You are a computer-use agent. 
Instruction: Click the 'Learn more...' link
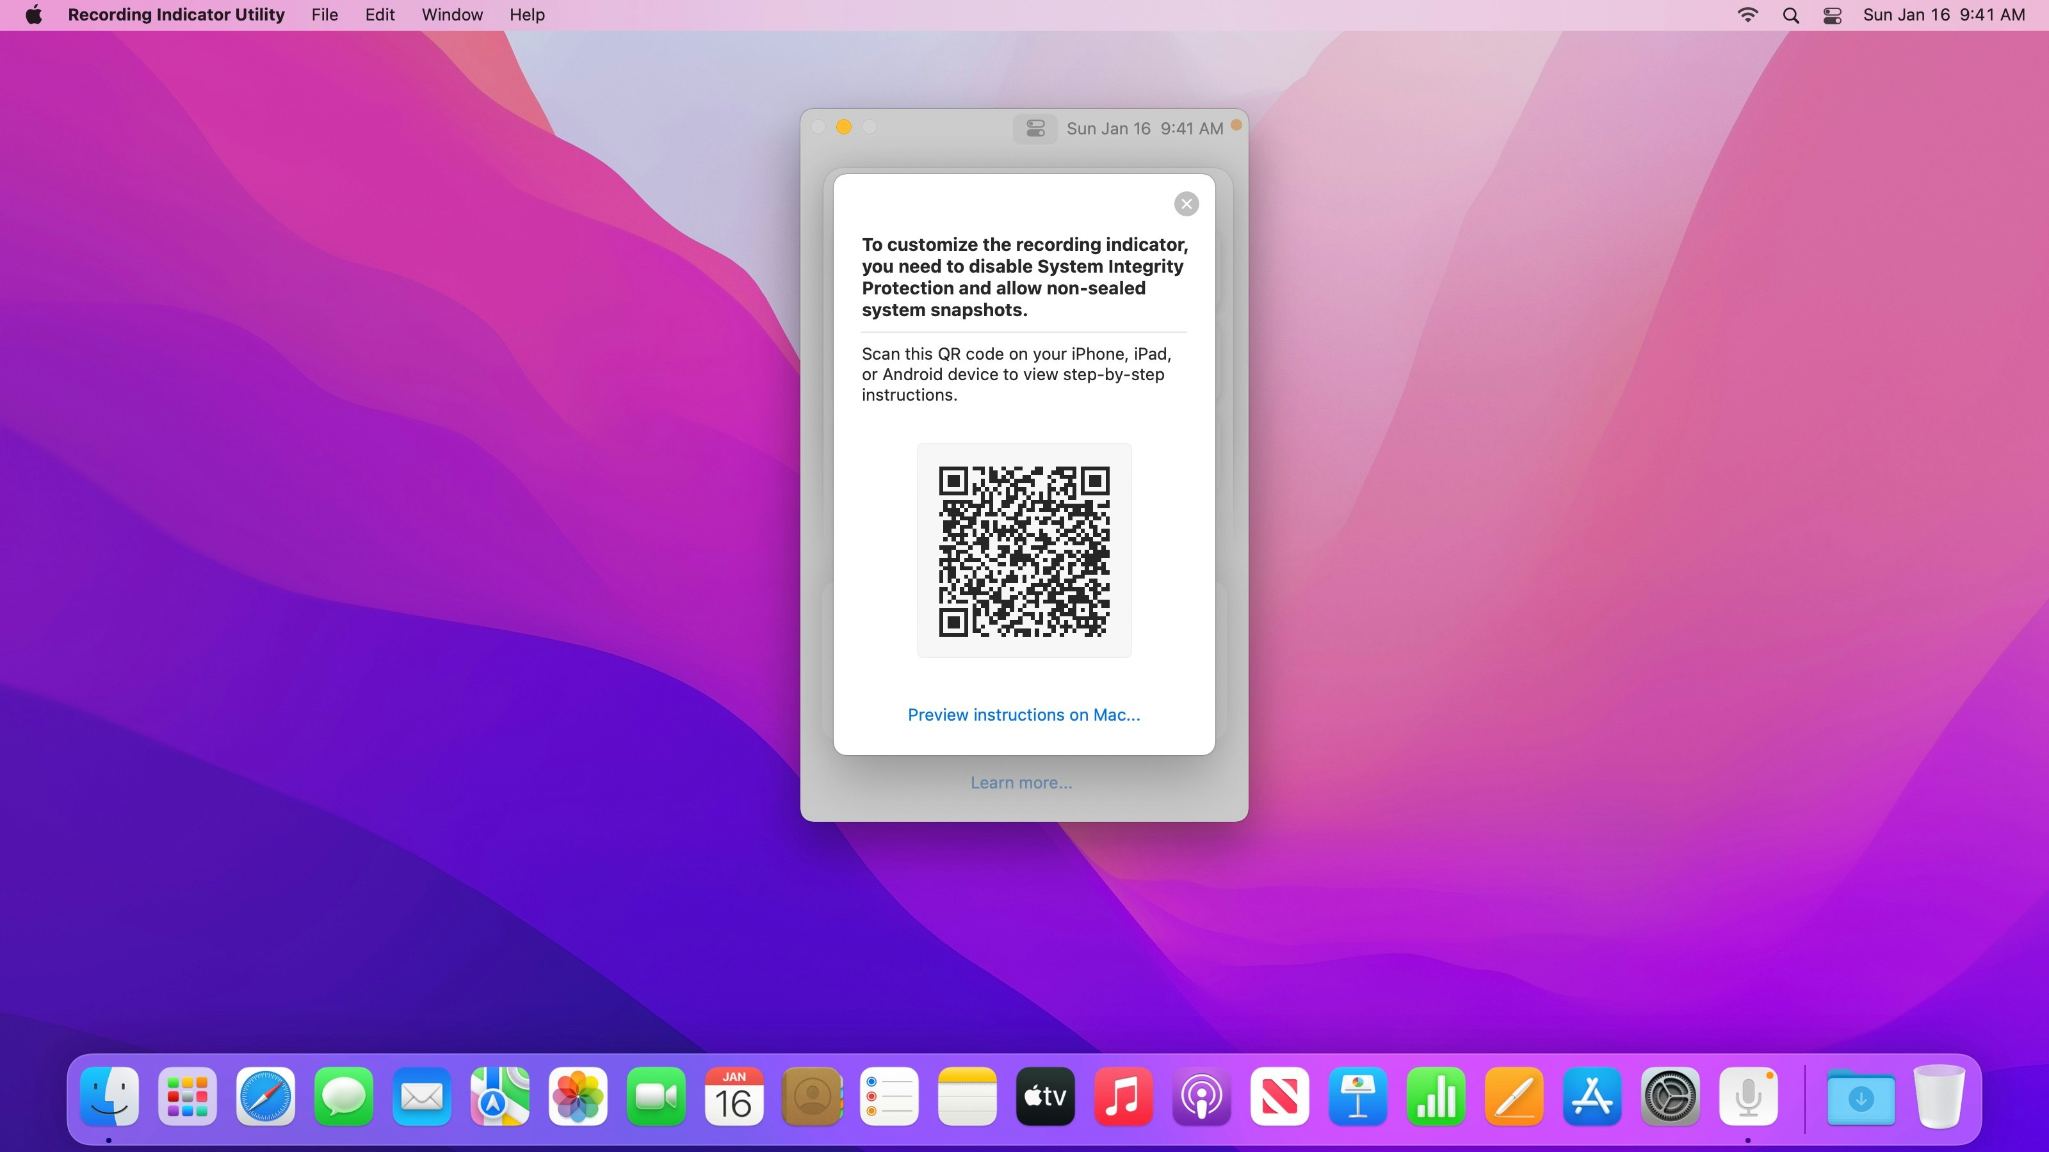tap(1021, 782)
